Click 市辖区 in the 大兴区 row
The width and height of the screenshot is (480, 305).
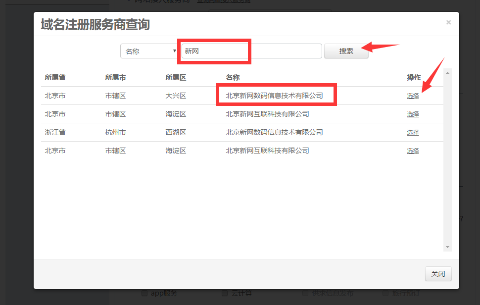pos(115,96)
